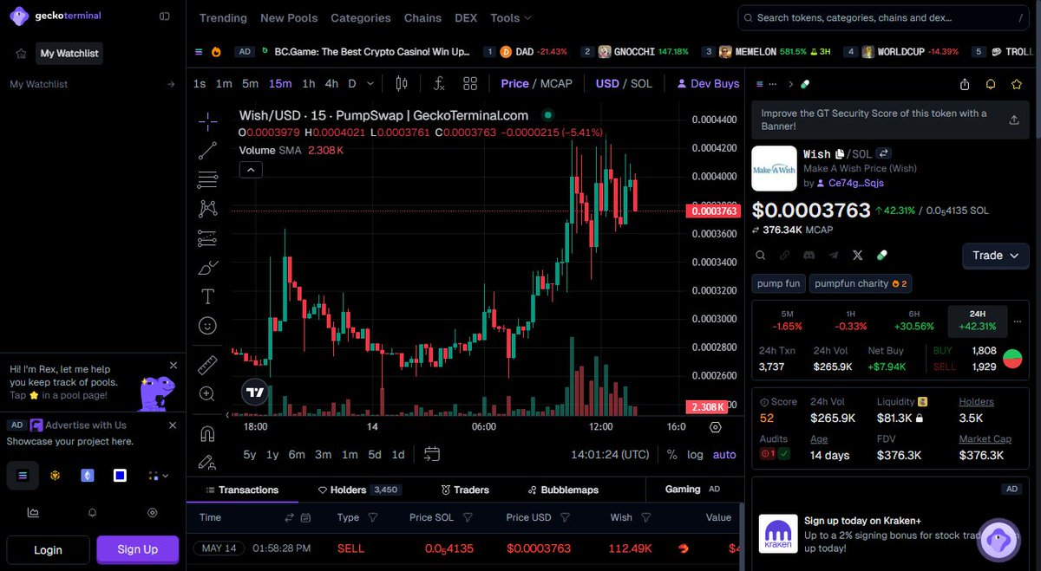
Task: Open the New Pools page
Action: (289, 17)
